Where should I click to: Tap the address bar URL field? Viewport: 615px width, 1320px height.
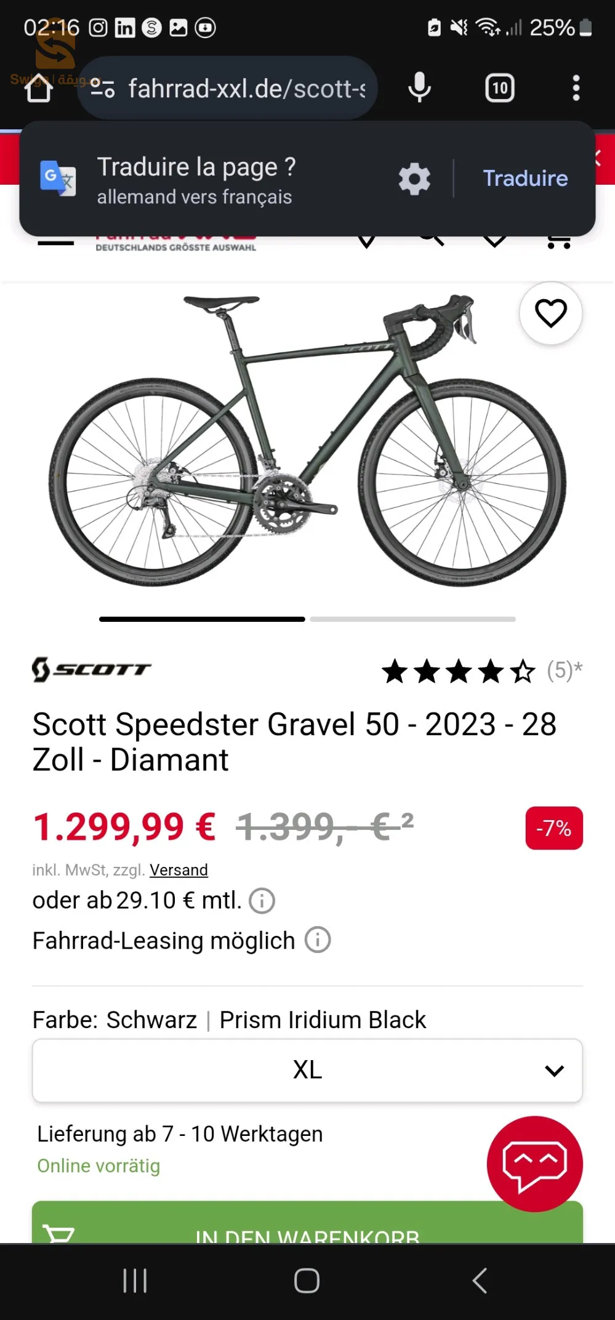pos(246,89)
